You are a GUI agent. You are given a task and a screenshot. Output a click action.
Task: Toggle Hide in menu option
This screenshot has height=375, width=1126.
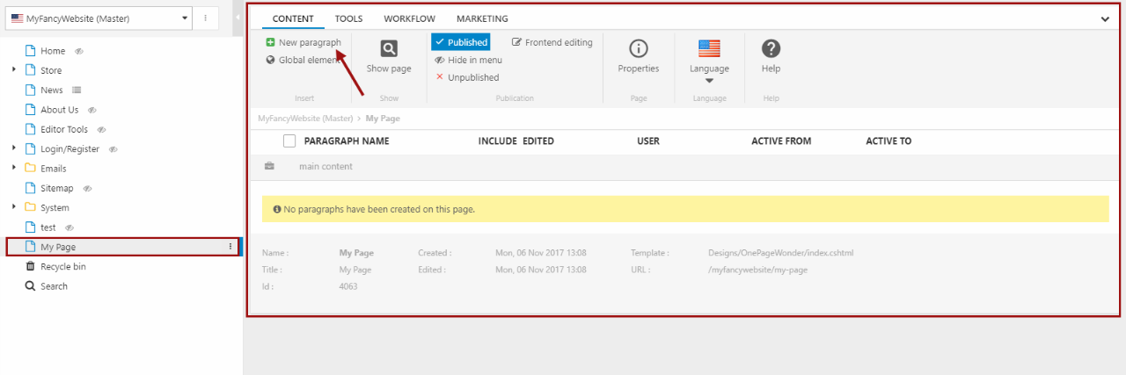click(468, 60)
